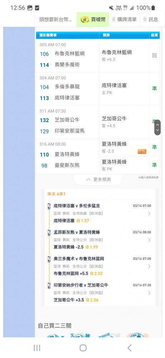The image size is (165, 358).
Task: Select 底特律活塞 team in match 304 row
Action: point(67,98)
